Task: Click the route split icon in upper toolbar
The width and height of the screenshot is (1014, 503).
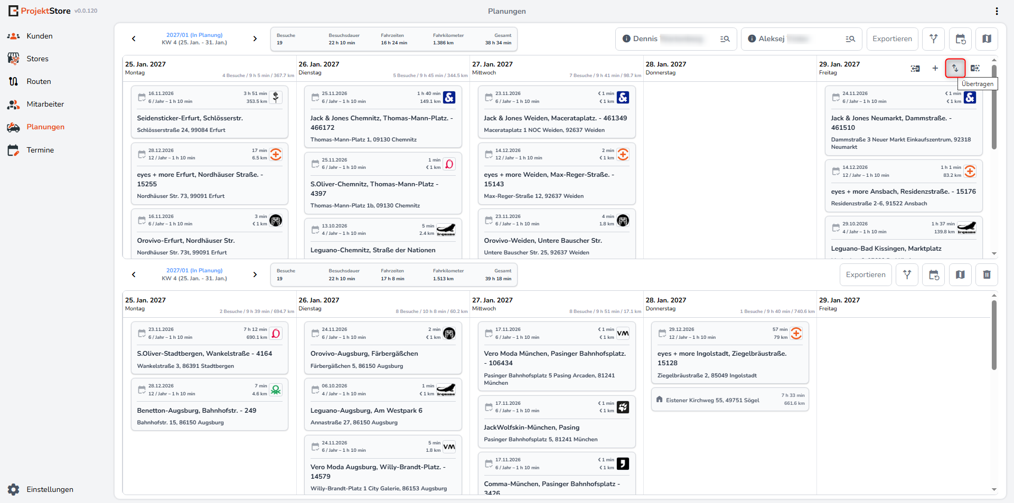Action: [933, 39]
